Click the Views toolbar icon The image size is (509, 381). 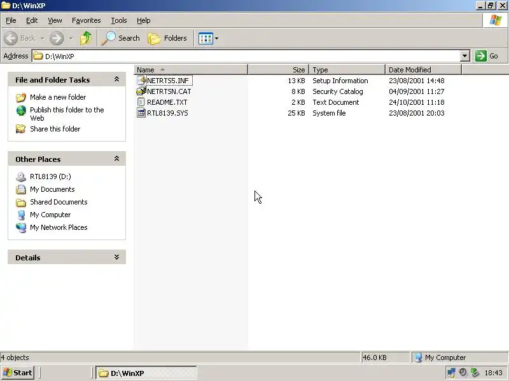coord(206,39)
